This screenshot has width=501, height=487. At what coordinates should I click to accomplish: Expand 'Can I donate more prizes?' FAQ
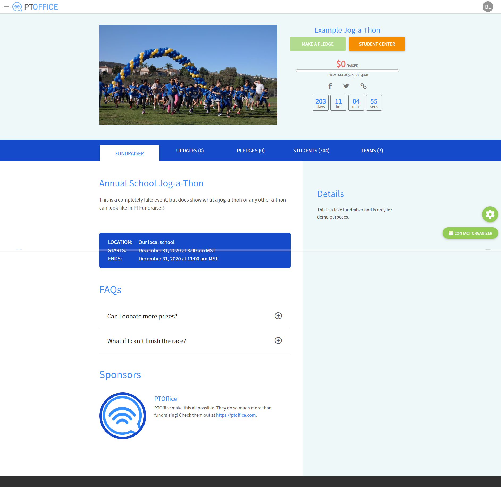(195, 316)
